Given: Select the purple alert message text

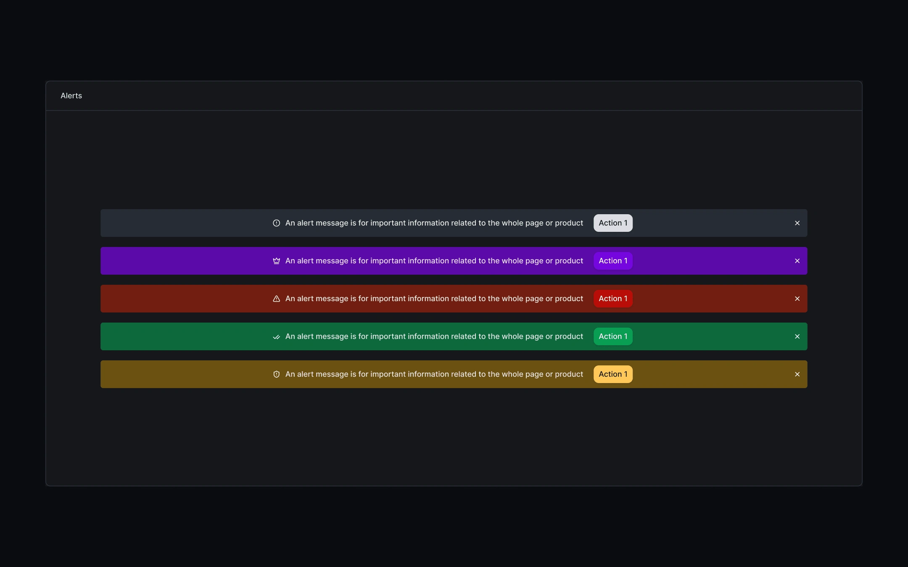Looking at the screenshot, I should tap(434, 261).
